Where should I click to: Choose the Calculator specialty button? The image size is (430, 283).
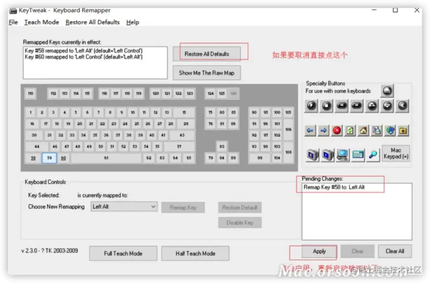[x=358, y=155]
